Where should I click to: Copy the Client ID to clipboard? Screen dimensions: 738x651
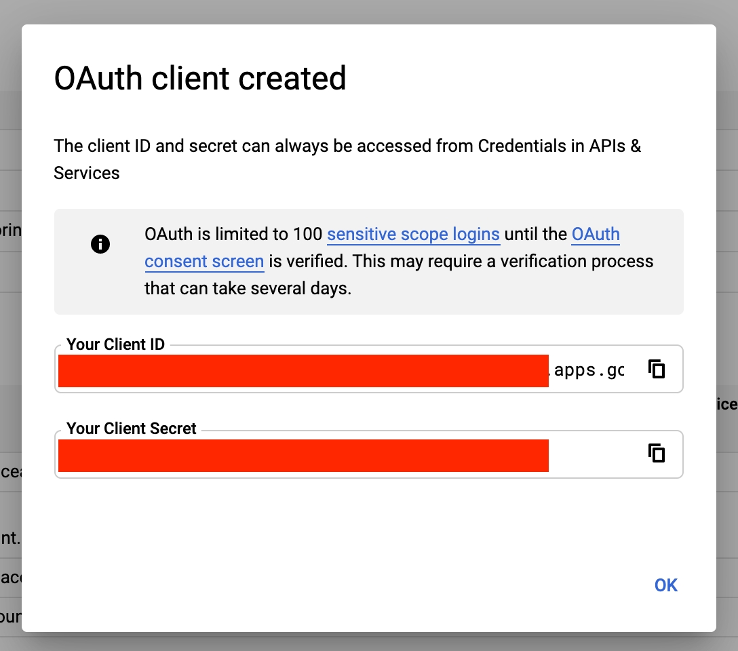click(656, 369)
